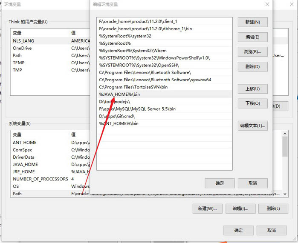Select NUMBER_OF_PROCESSORS system variable row
The image size is (298, 243).
tap(50, 179)
